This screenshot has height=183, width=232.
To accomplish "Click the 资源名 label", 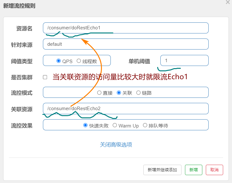I will (x=24, y=28).
